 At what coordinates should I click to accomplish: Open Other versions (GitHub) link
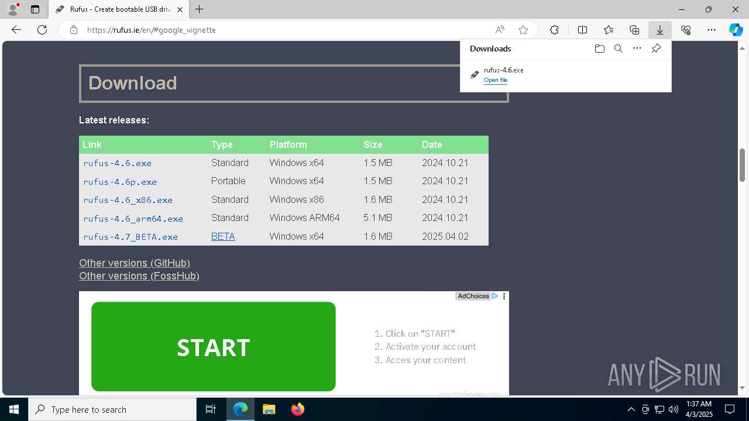tap(135, 263)
